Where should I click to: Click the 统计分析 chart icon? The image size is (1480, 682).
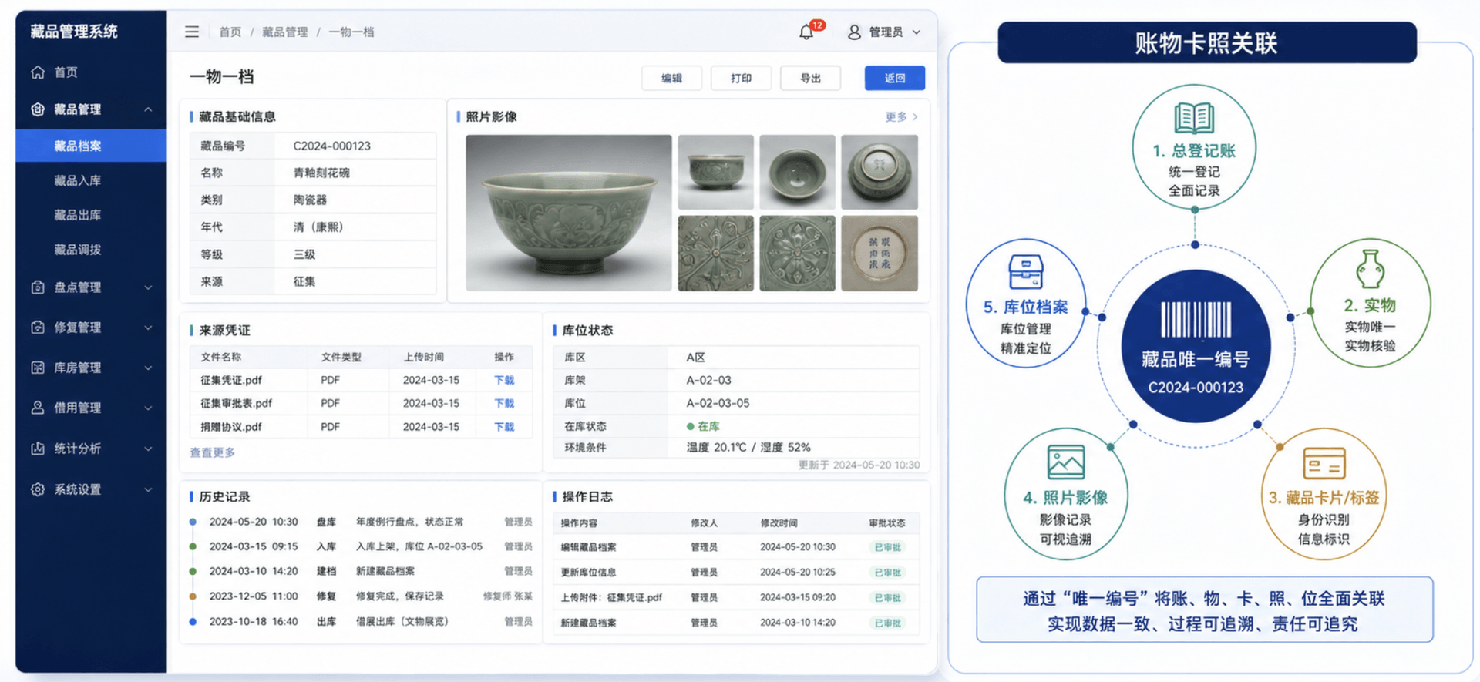(x=38, y=449)
